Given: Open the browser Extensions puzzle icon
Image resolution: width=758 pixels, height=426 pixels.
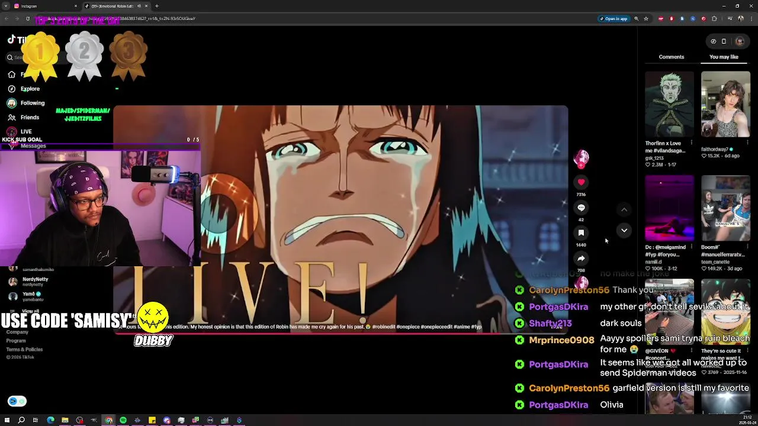Looking at the screenshot, I should click(x=714, y=18).
